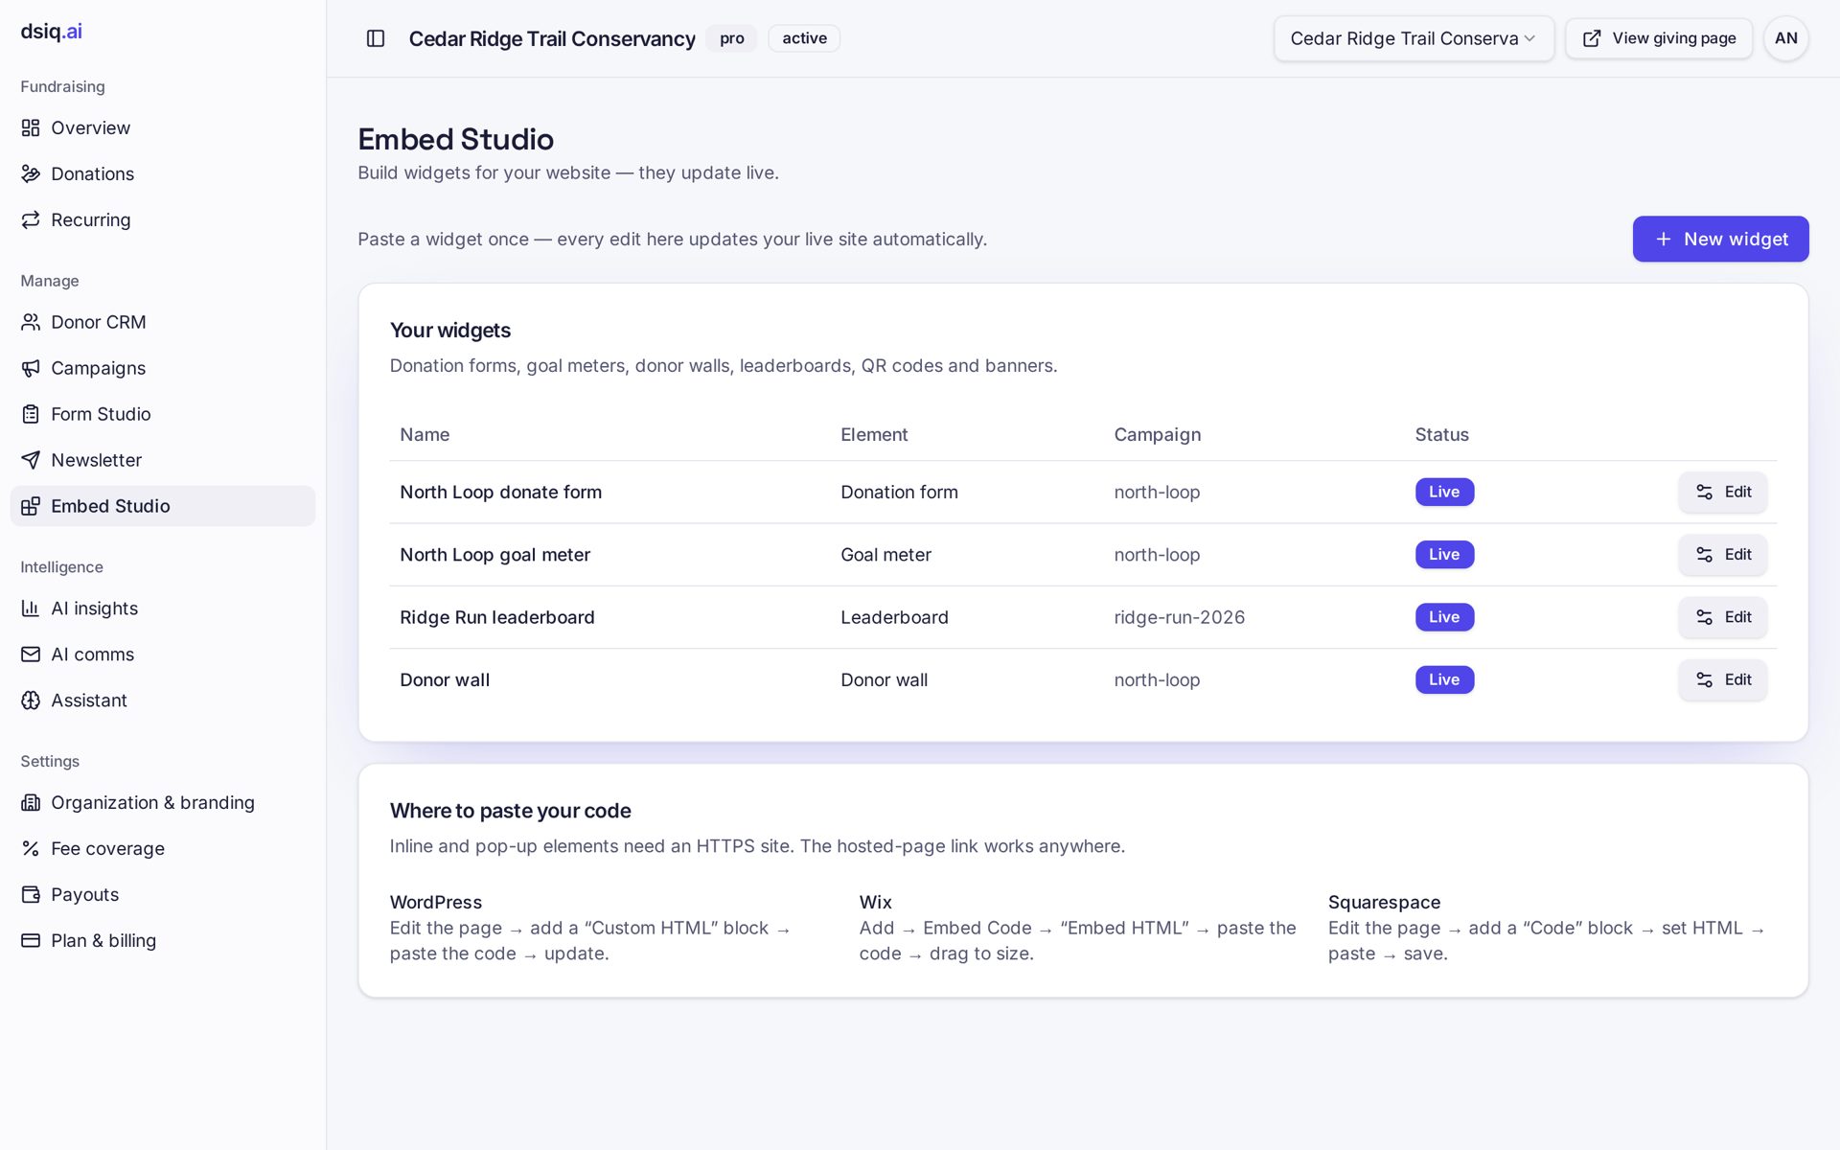Click the AN user avatar
The height and width of the screenshot is (1150, 1840).
[x=1785, y=38]
